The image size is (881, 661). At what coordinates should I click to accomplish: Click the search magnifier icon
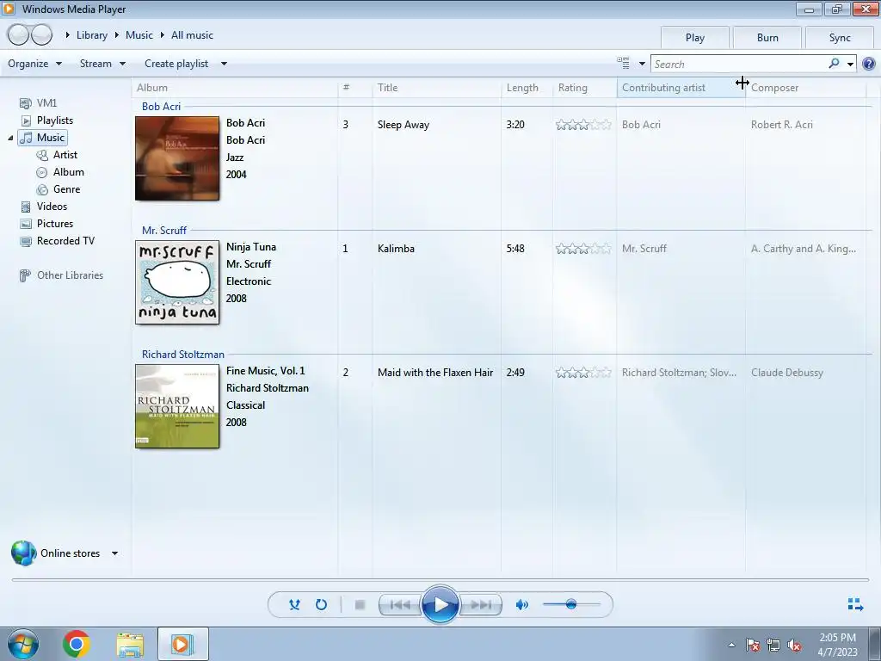834,64
